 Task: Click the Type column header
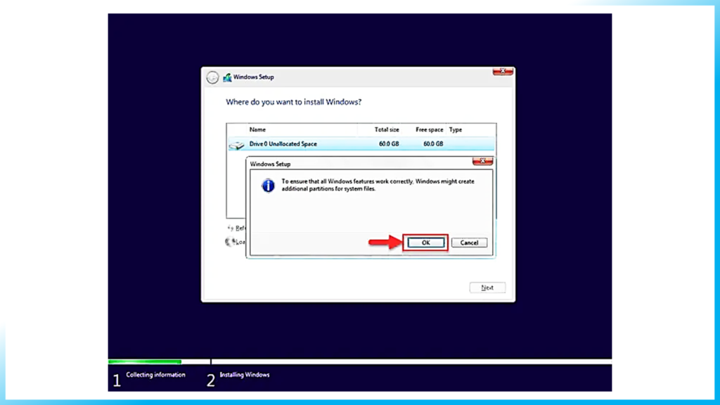tap(456, 129)
